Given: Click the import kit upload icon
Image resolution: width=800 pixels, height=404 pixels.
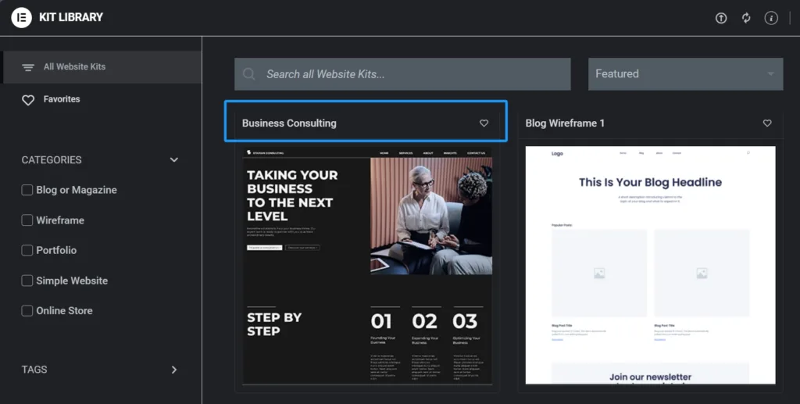Looking at the screenshot, I should tap(721, 18).
